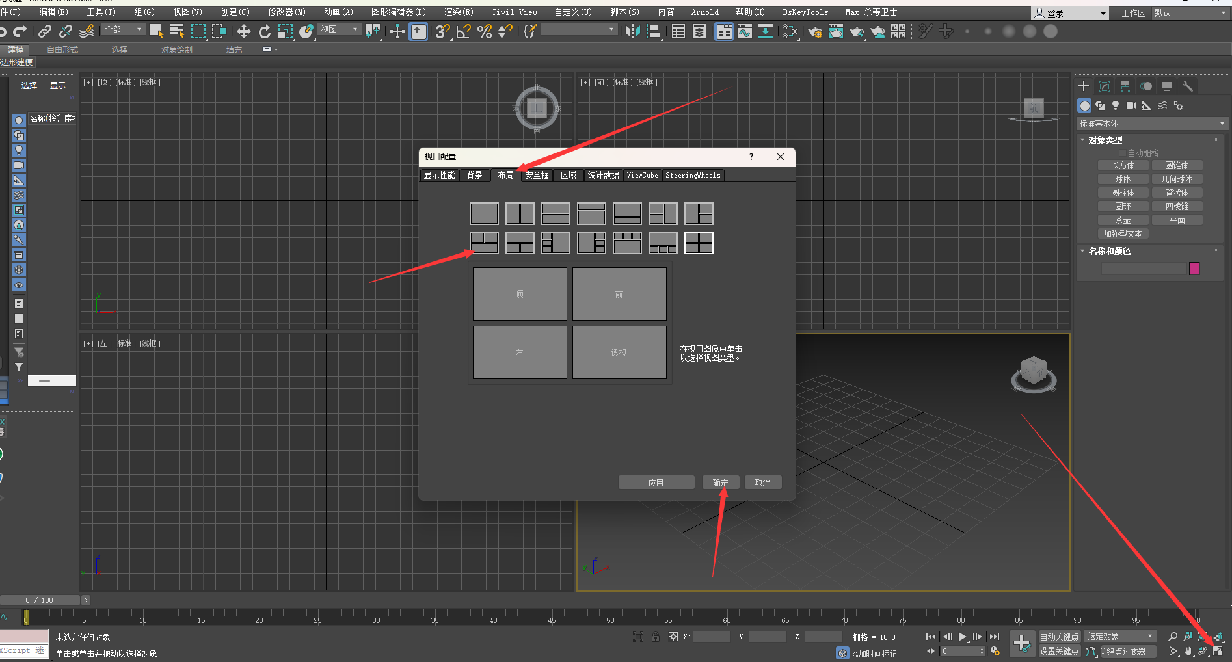1232x662 pixels.
Task: Click the Unlink selection icon
Action: click(66, 31)
